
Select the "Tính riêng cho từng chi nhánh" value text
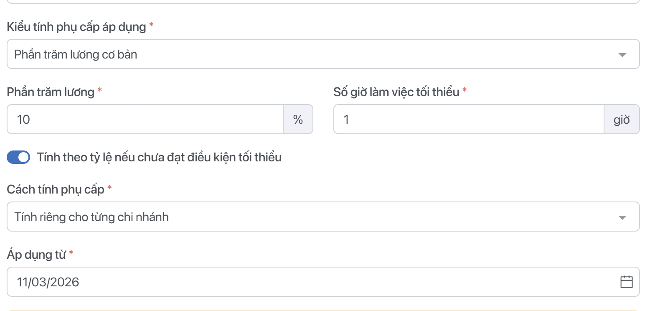[x=91, y=217]
